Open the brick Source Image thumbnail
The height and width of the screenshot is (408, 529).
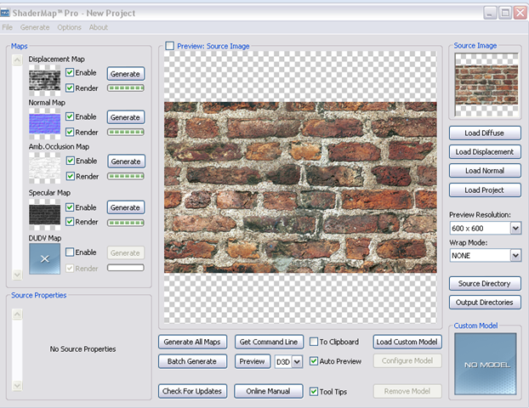coord(485,84)
